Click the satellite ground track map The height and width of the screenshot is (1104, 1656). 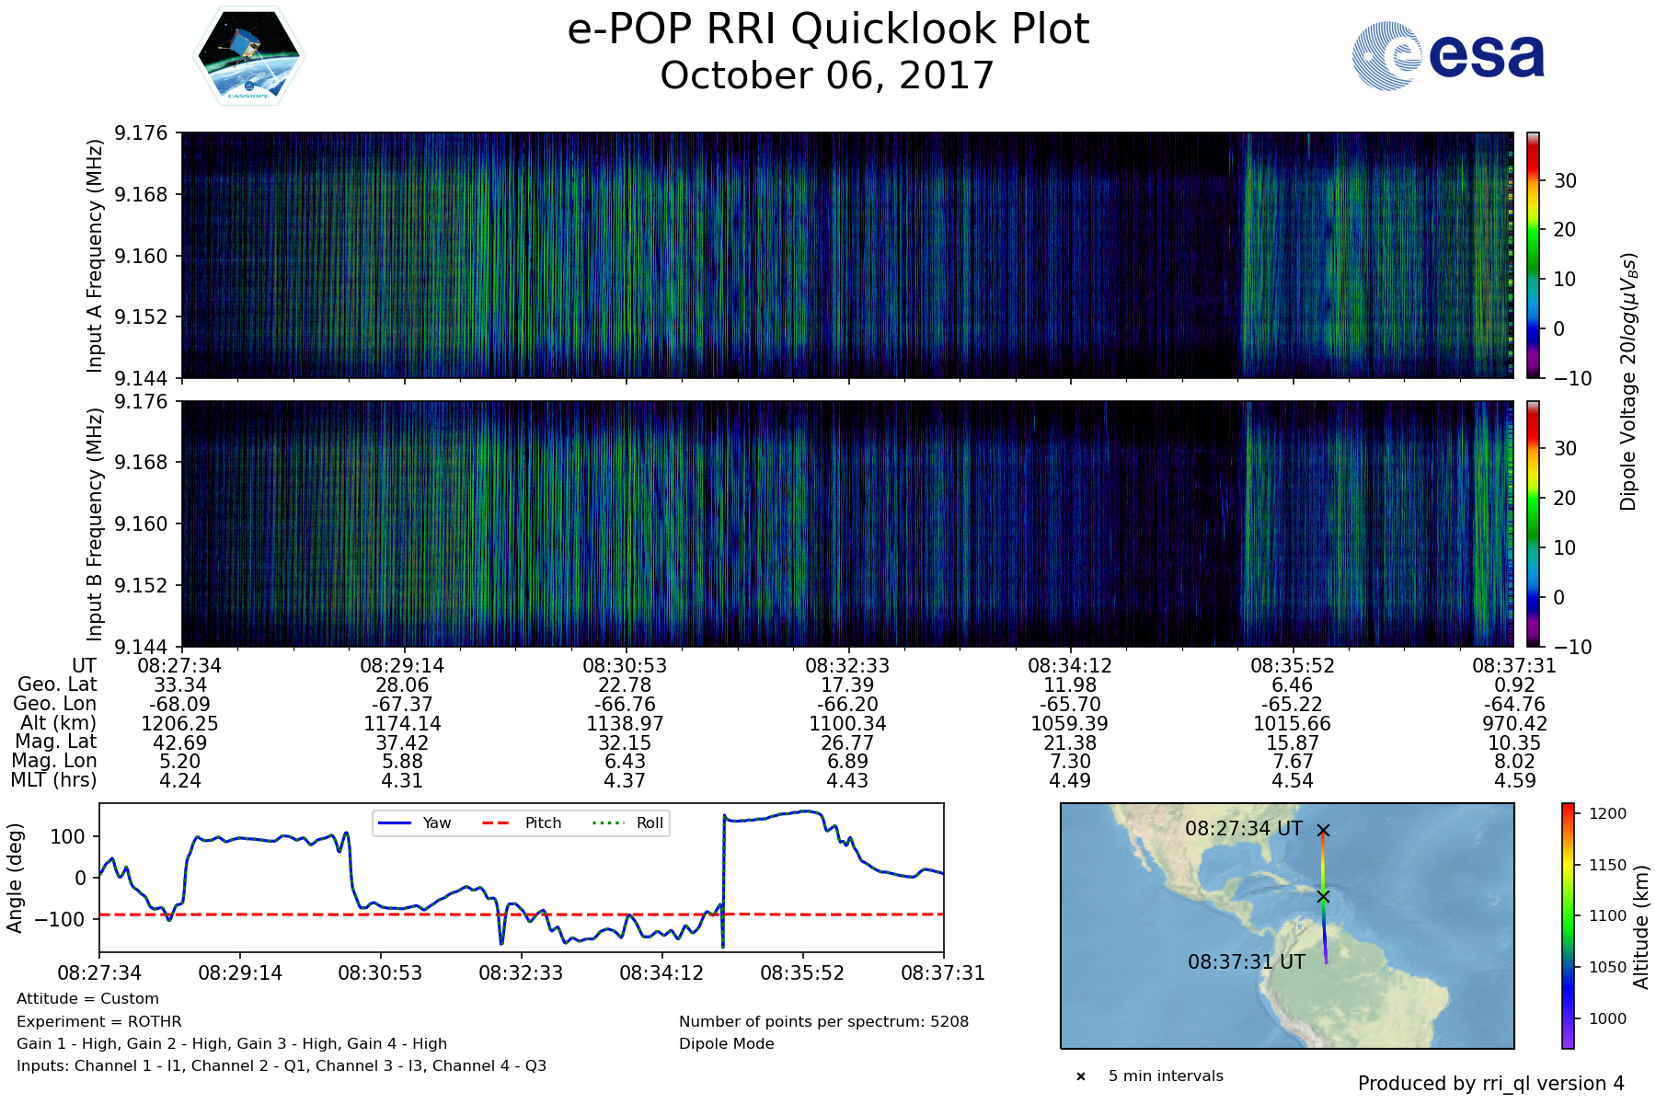click(1287, 926)
